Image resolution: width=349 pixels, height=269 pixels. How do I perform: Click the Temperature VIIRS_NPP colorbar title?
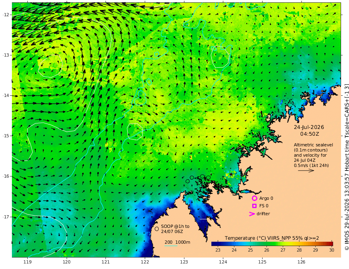tap(272, 238)
